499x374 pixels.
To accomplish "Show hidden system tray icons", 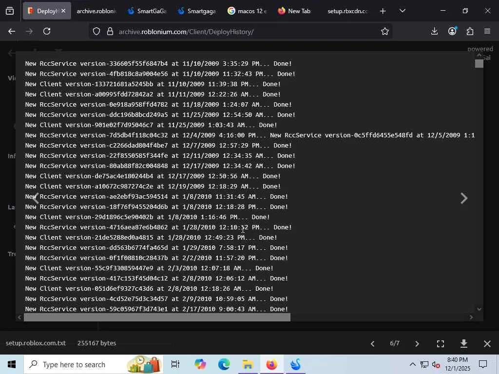I will [412, 364].
